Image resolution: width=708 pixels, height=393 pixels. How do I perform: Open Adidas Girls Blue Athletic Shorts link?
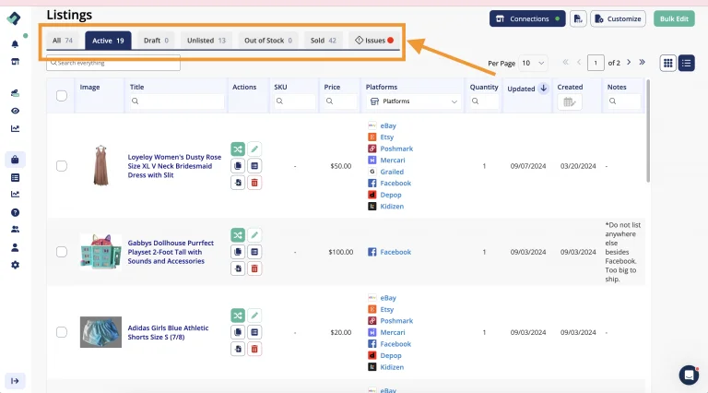[x=168, y=332]
